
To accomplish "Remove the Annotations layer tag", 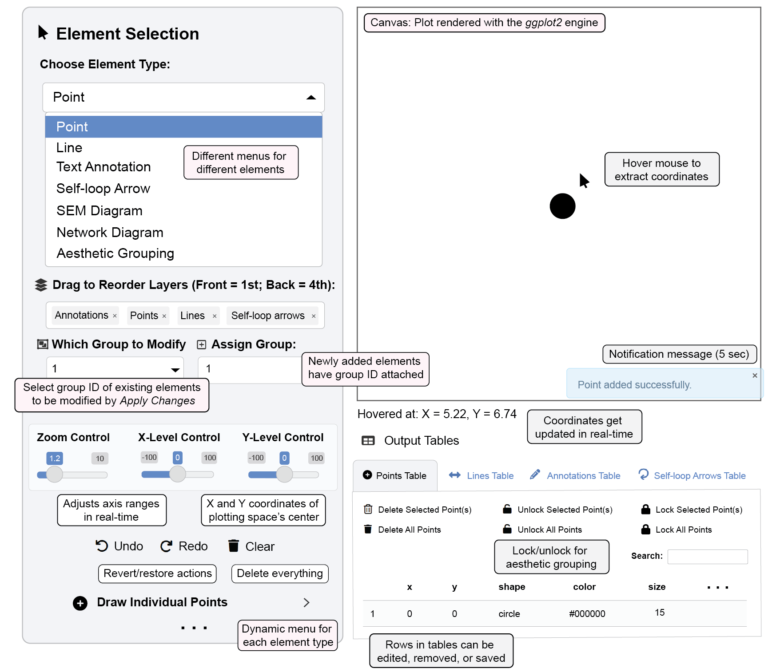I will tap(115, 316).
